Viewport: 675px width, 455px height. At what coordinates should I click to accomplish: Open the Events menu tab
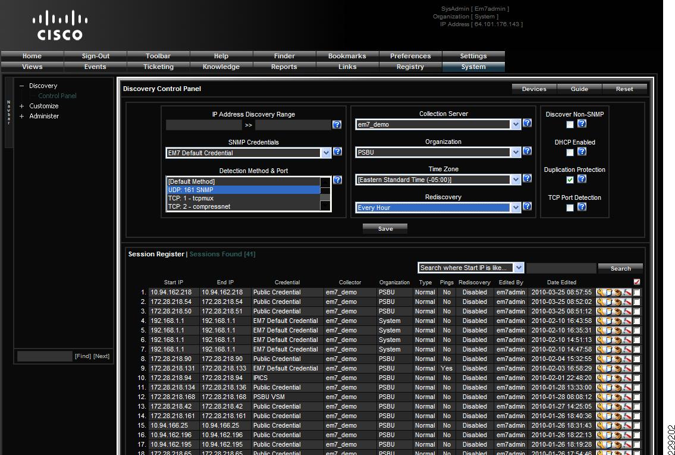coord(95,67)
